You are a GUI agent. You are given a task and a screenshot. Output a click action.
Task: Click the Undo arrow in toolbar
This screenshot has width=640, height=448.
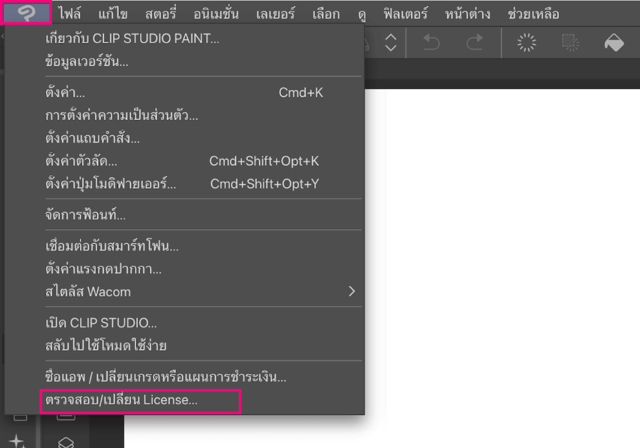[x=431, y=43]
